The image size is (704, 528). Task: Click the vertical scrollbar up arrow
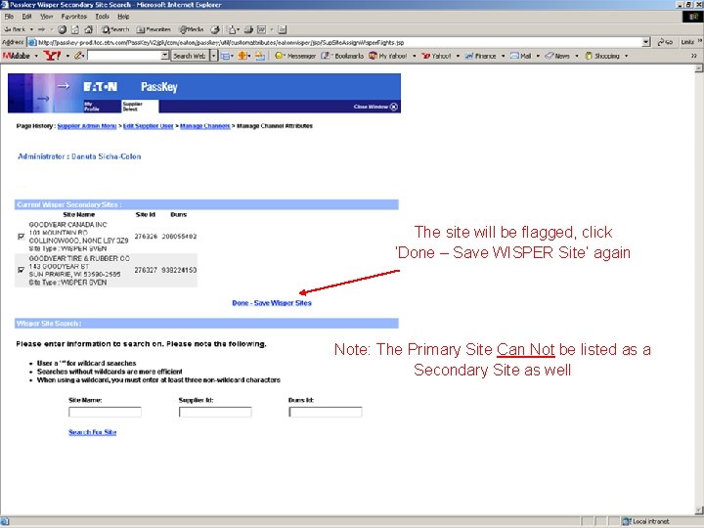coord(698,68)
